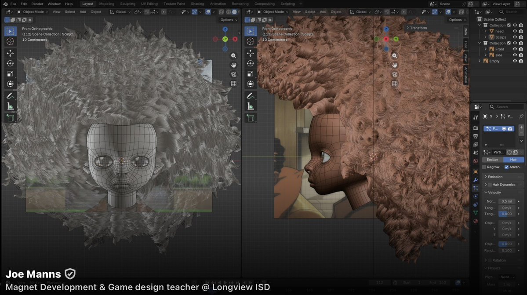Select the Move tool in left viewport
The image size is (527, 295).
tap(10, 53)
